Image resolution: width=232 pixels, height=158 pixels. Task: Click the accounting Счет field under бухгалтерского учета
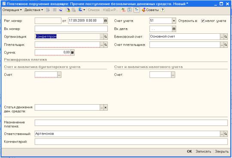46,75
